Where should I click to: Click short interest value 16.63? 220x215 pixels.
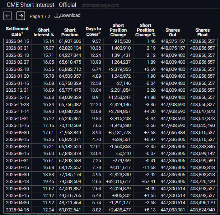point(48,97)
